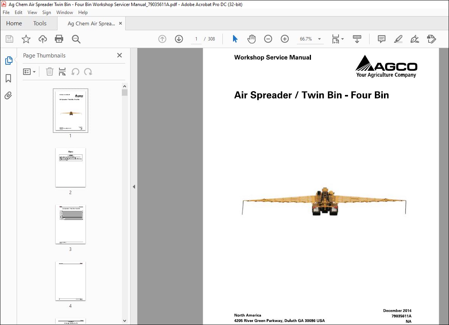The height and width of the screenshot is (325, 449).
Task: Open the View menu
Action: tap(32, 12)
